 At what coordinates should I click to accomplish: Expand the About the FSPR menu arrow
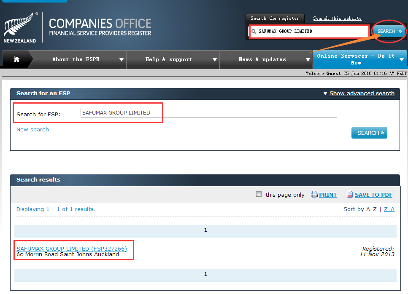(121, 60)
